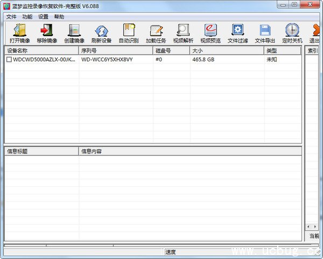Click the 大小 column header
The width and height of the screenshot is (323, 259).
(226, 51)
